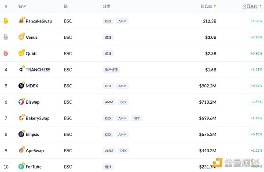
Task: Click the PancakeSwap bunny logo icon
Action: click(21, 21)
